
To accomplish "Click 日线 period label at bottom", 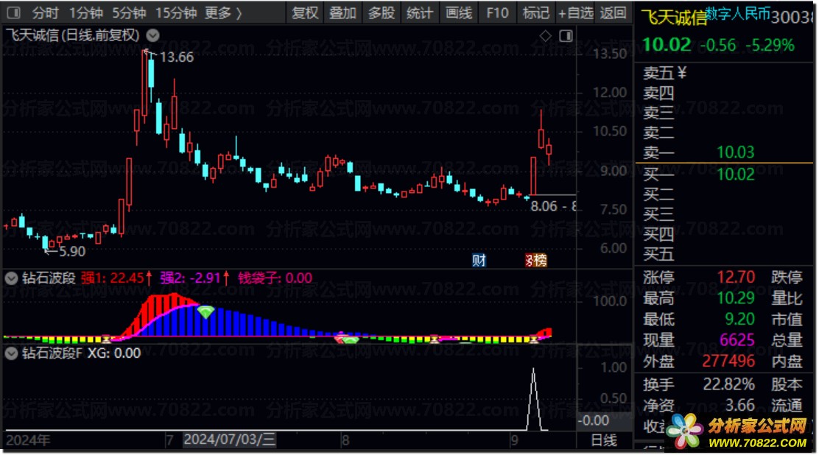I will coord(604,440).
